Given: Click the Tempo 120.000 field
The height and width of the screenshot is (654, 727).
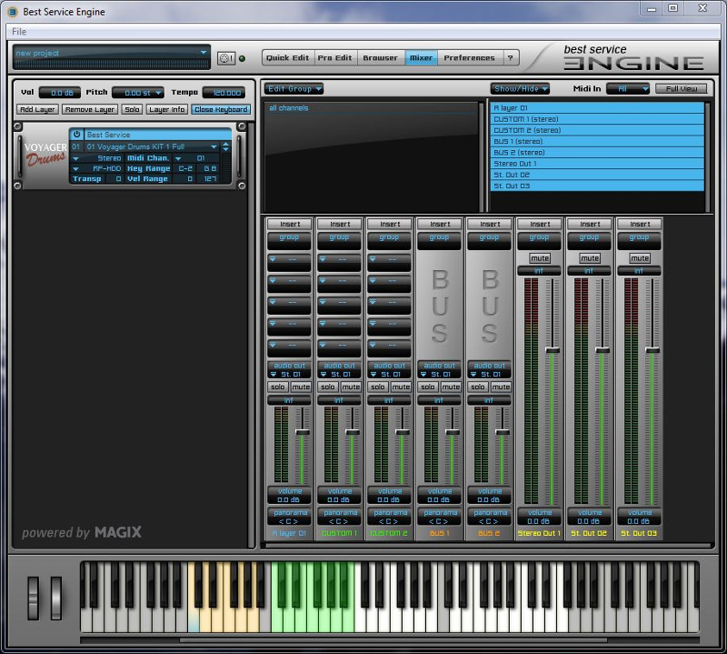Looking at the screenshot, I should click(224, 93).
